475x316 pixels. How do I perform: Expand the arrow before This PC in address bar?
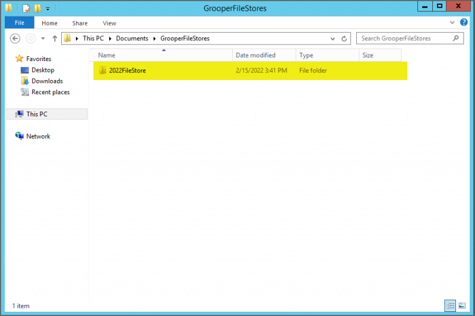pyautogui.click(x=77, y=39)
